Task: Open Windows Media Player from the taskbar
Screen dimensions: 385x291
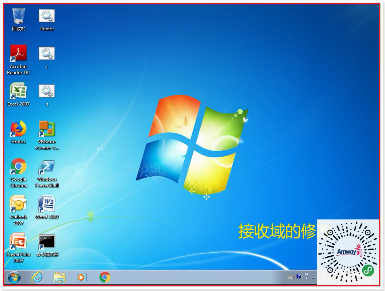Action: point(82,277)
